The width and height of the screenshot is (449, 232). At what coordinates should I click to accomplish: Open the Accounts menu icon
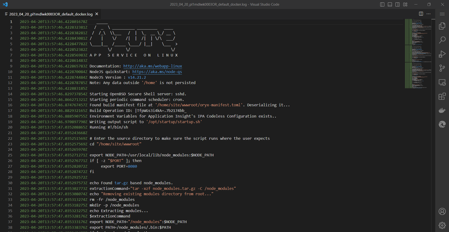coord(442,211)
